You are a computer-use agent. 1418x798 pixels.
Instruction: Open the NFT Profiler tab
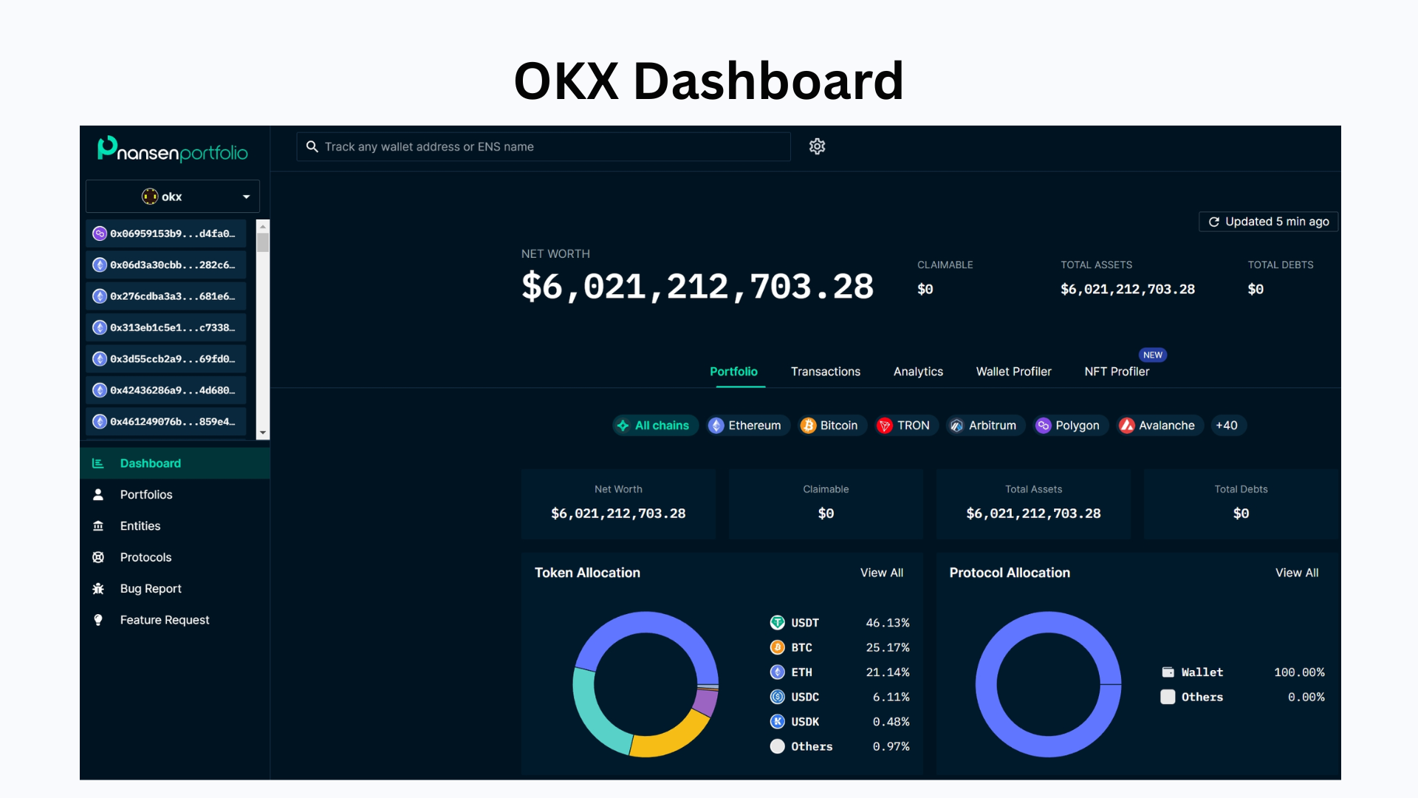pyautogui.click(x=1117, y=372)
